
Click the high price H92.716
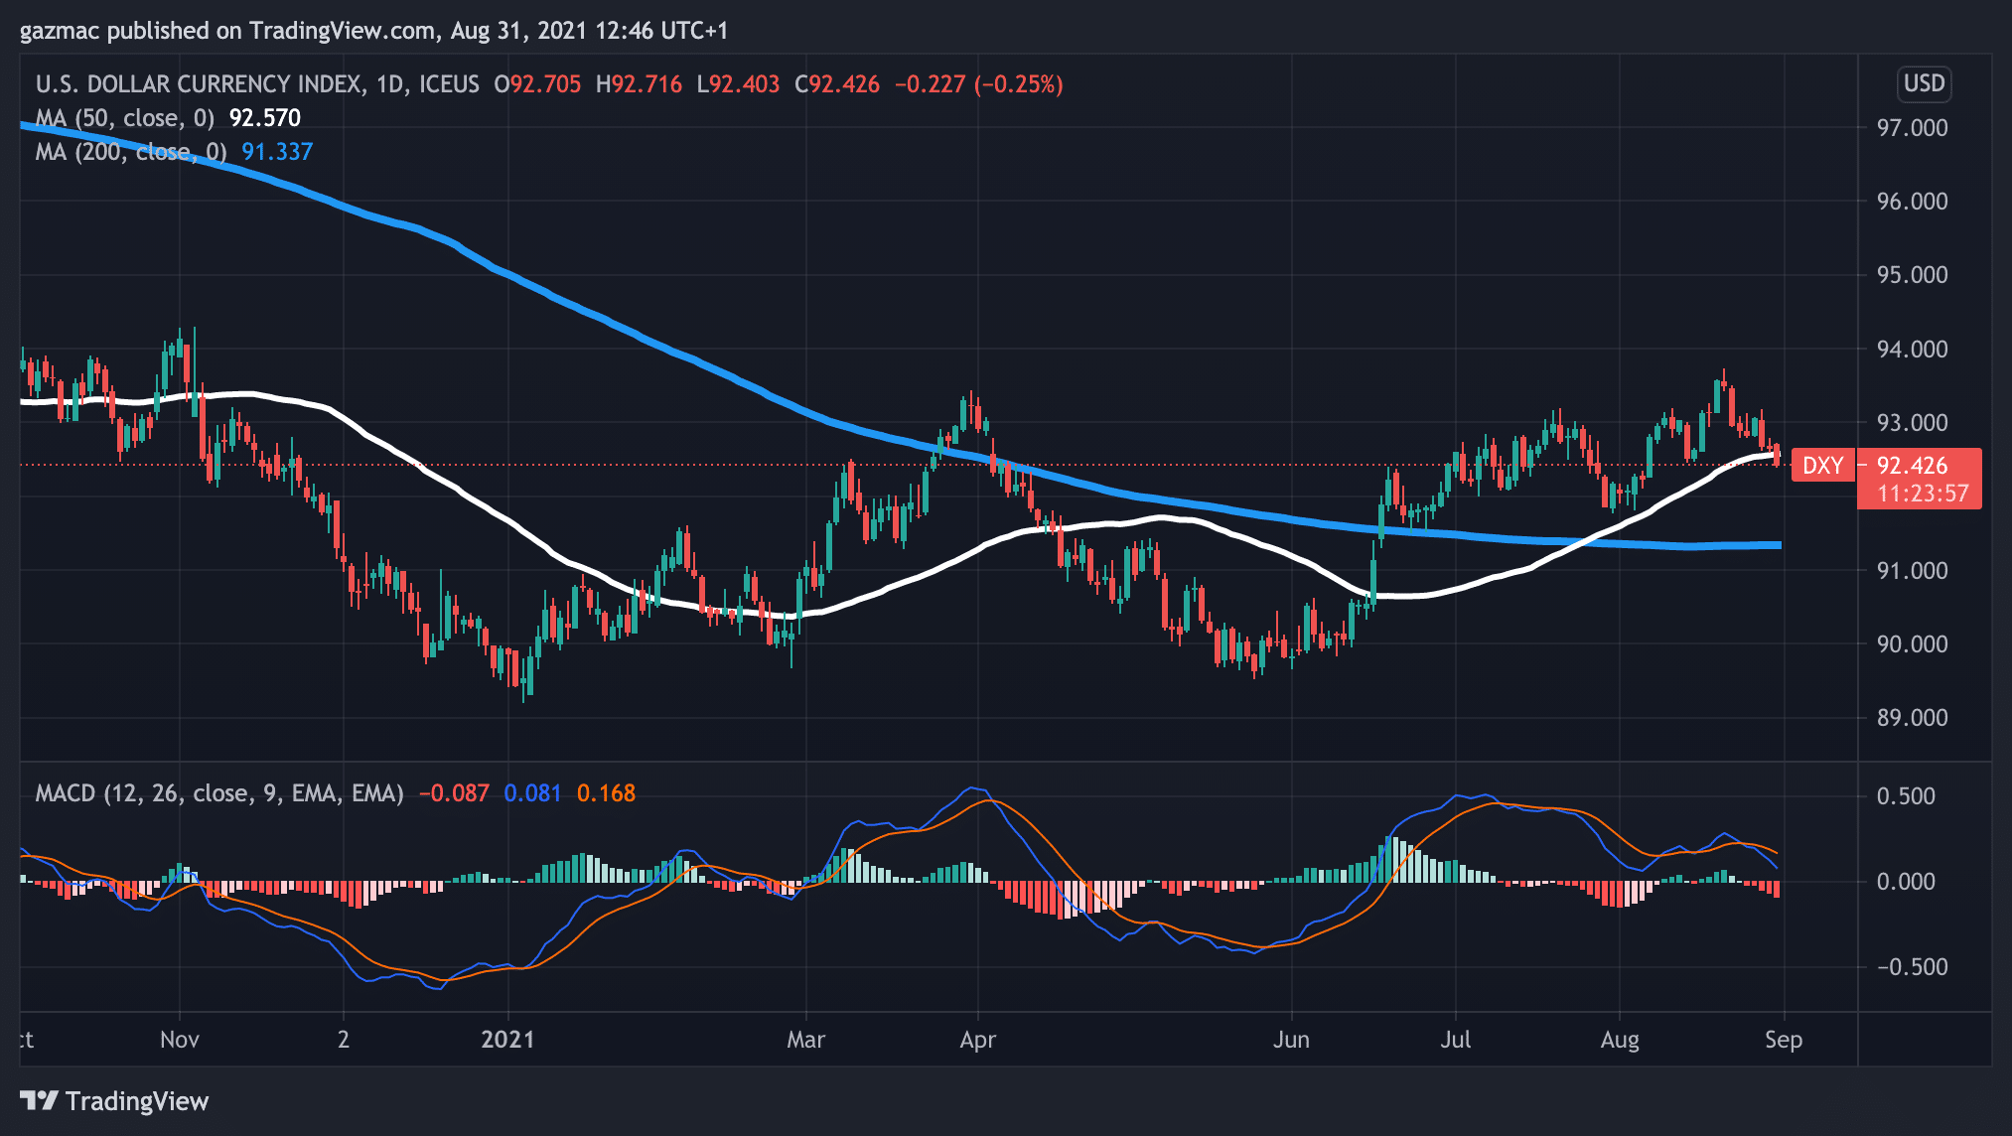[x=639, y=84]
